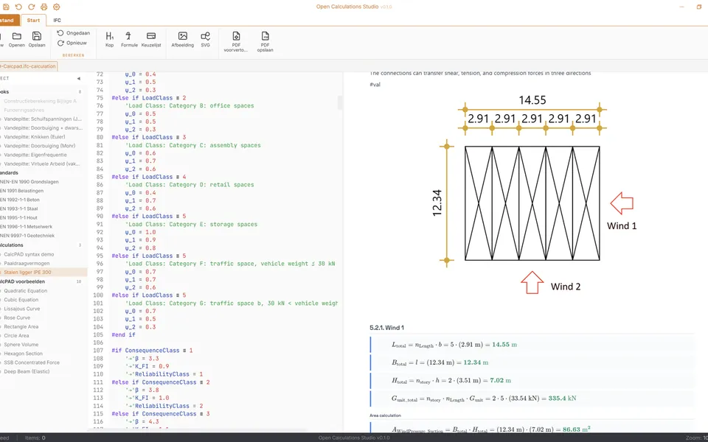The image size is (708, 442).
Task: Open Hexagon Section example
Action: [23, 354]
